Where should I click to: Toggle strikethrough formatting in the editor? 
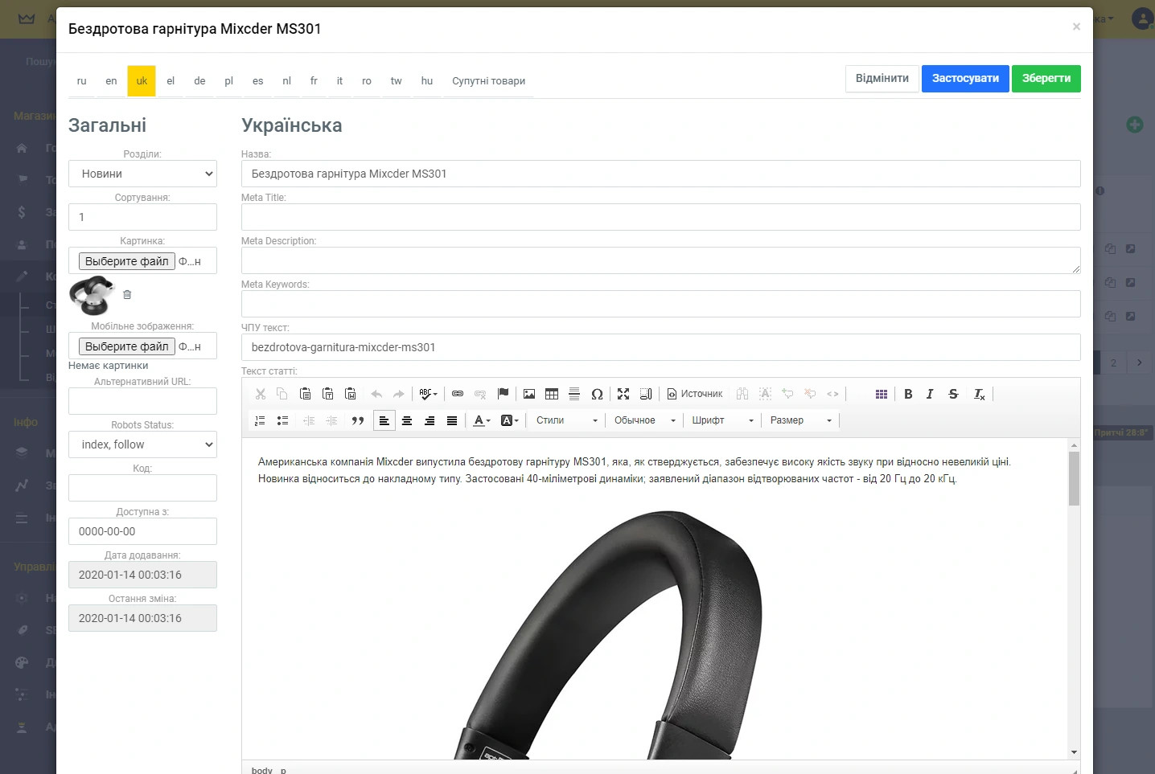953,394
